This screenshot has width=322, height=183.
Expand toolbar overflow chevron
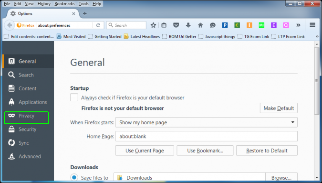(x=298, y=25)
